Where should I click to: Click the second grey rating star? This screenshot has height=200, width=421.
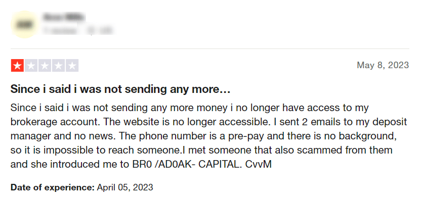tap(31, 66)
